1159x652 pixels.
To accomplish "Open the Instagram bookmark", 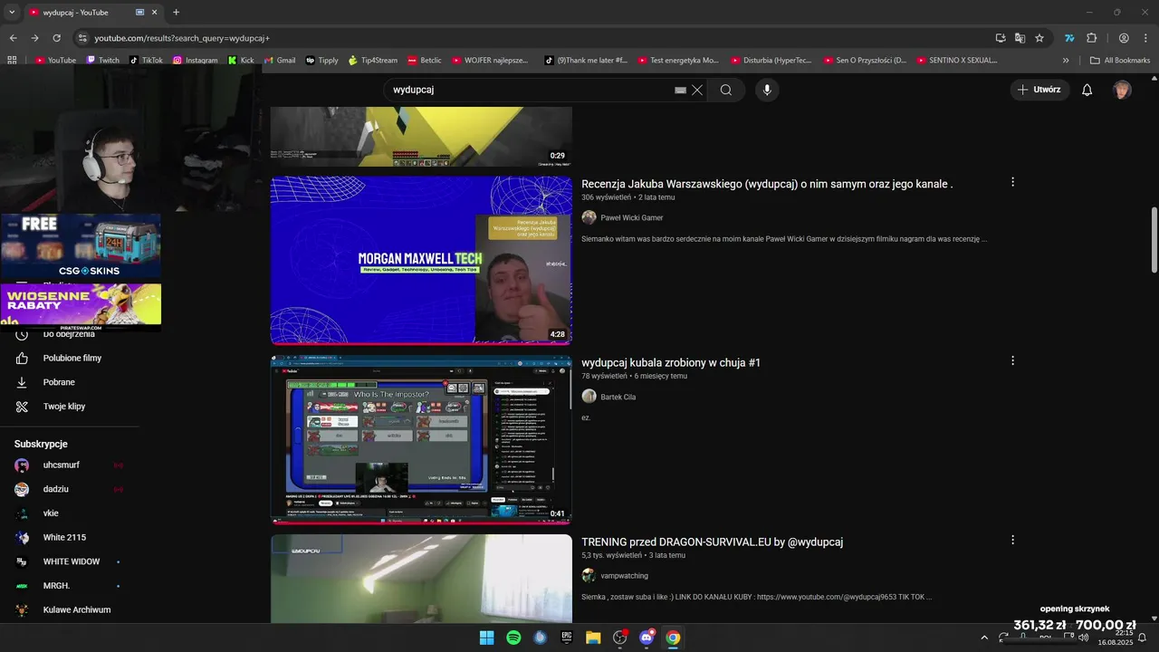I will 195,61.
